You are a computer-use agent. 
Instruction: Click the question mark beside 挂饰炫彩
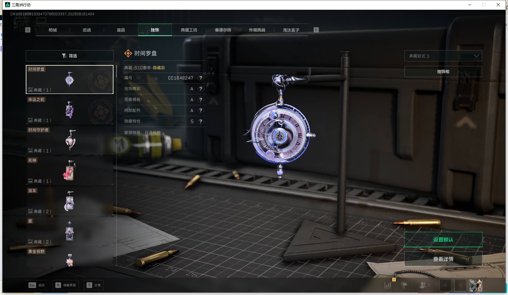coord(201,89)
